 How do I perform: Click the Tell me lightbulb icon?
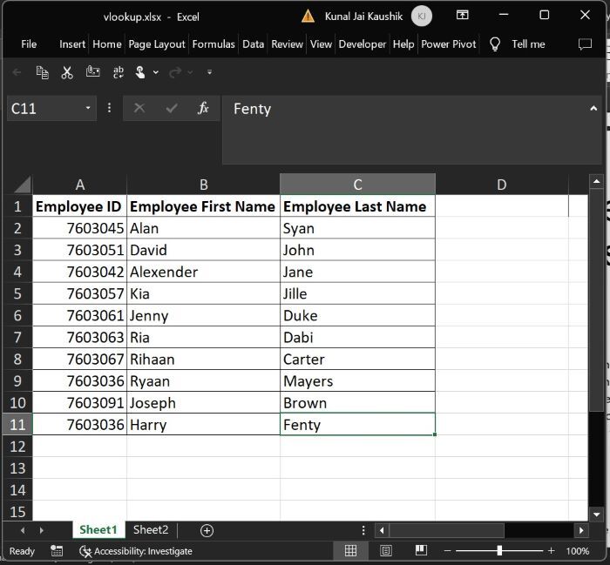click(495, 44)
